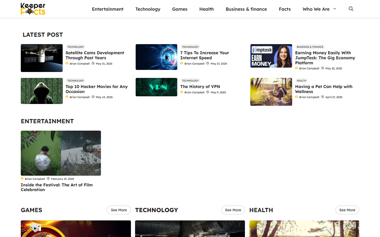Click the May 14, 2025 date

(104, 97)
